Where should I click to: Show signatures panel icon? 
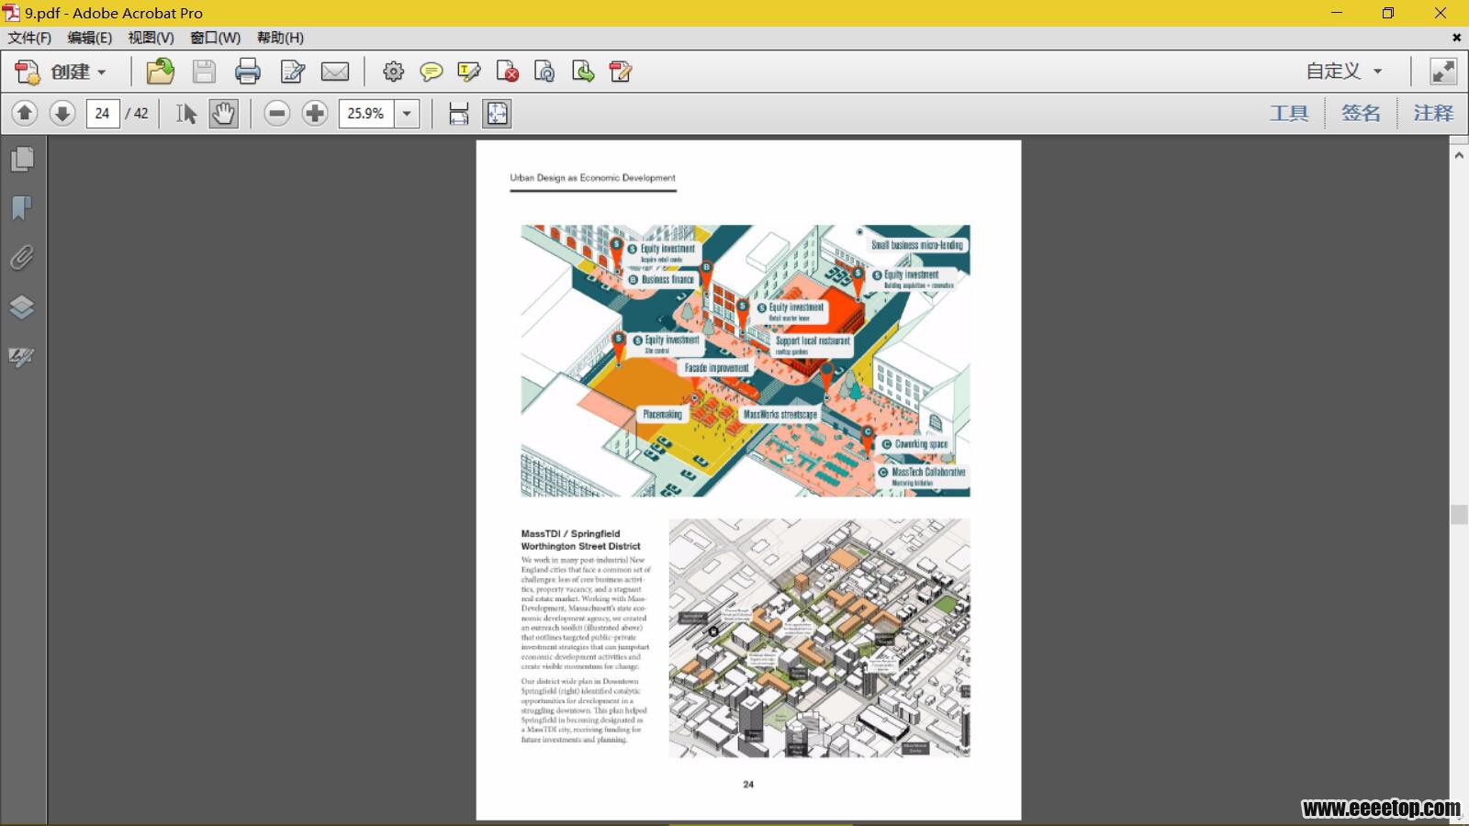click(x=22, y=357)
